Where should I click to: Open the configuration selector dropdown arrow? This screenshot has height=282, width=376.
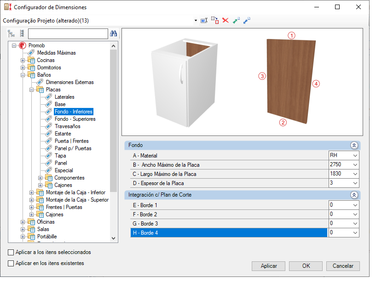[196, 21]
